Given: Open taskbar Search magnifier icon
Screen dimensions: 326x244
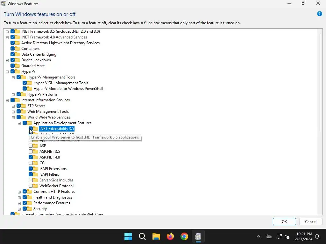Looking at the screenshot, I should [142, 236].
